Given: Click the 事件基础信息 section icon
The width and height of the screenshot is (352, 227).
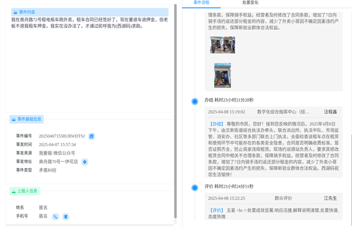Looking at the screenshot, I should click(x=13, y=119).
